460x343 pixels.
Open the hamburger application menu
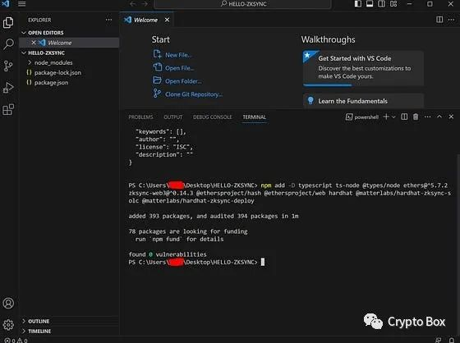coord(22,4)
